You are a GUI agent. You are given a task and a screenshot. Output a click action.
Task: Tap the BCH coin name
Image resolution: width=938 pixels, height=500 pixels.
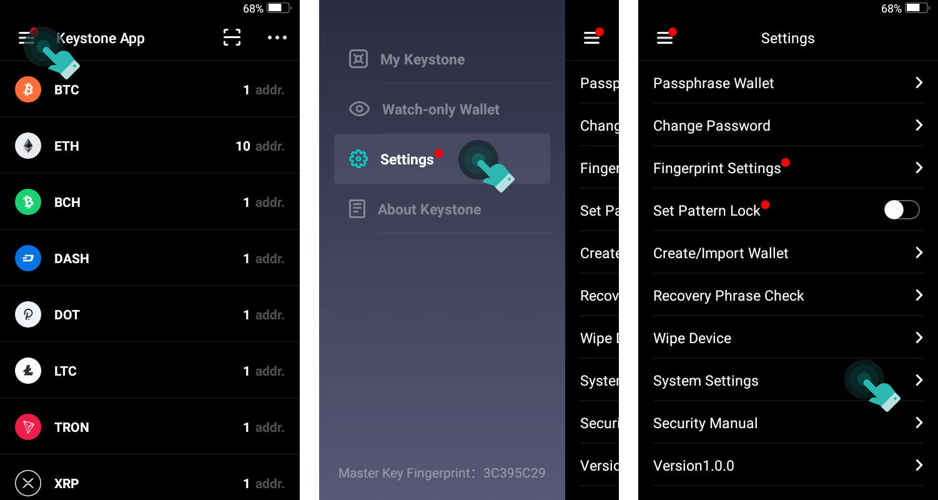pos(67,202)
